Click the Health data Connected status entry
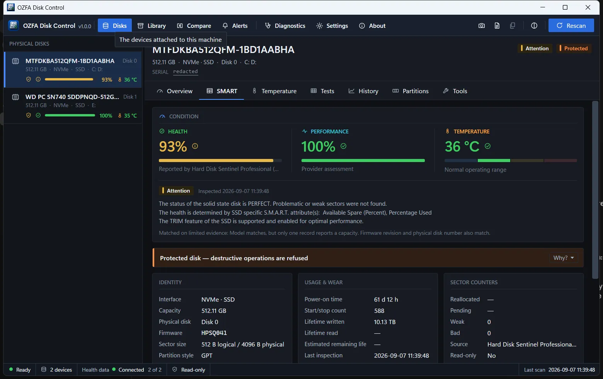603x379 pixels. tap(122, 370)
